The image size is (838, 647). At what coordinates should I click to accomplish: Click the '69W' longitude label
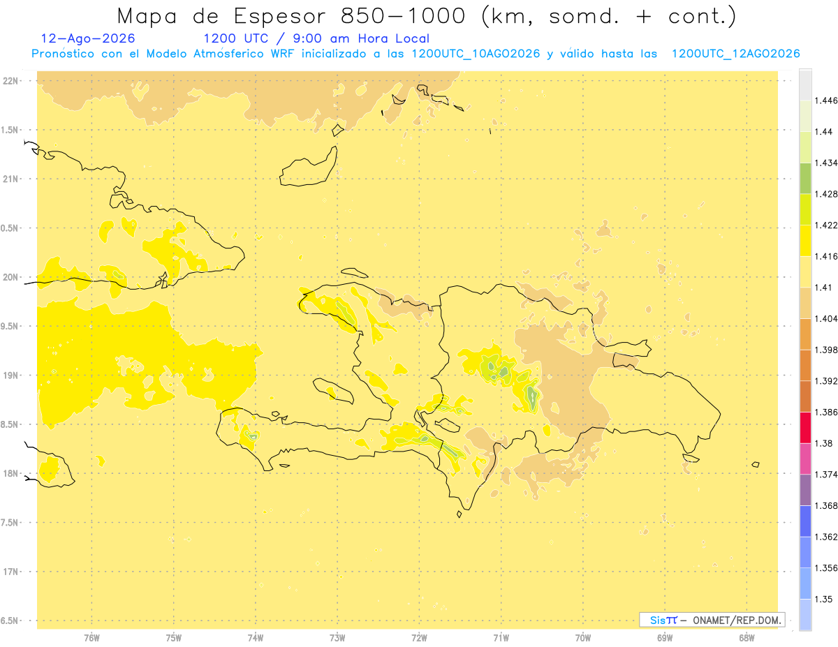click(665, 637)
